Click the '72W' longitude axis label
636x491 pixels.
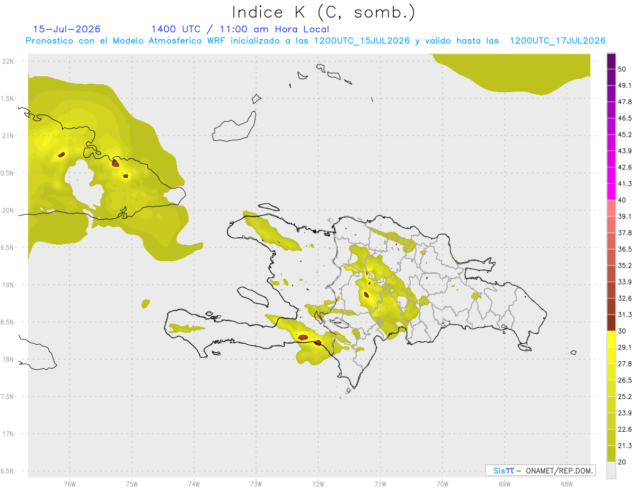pos(318,484)
